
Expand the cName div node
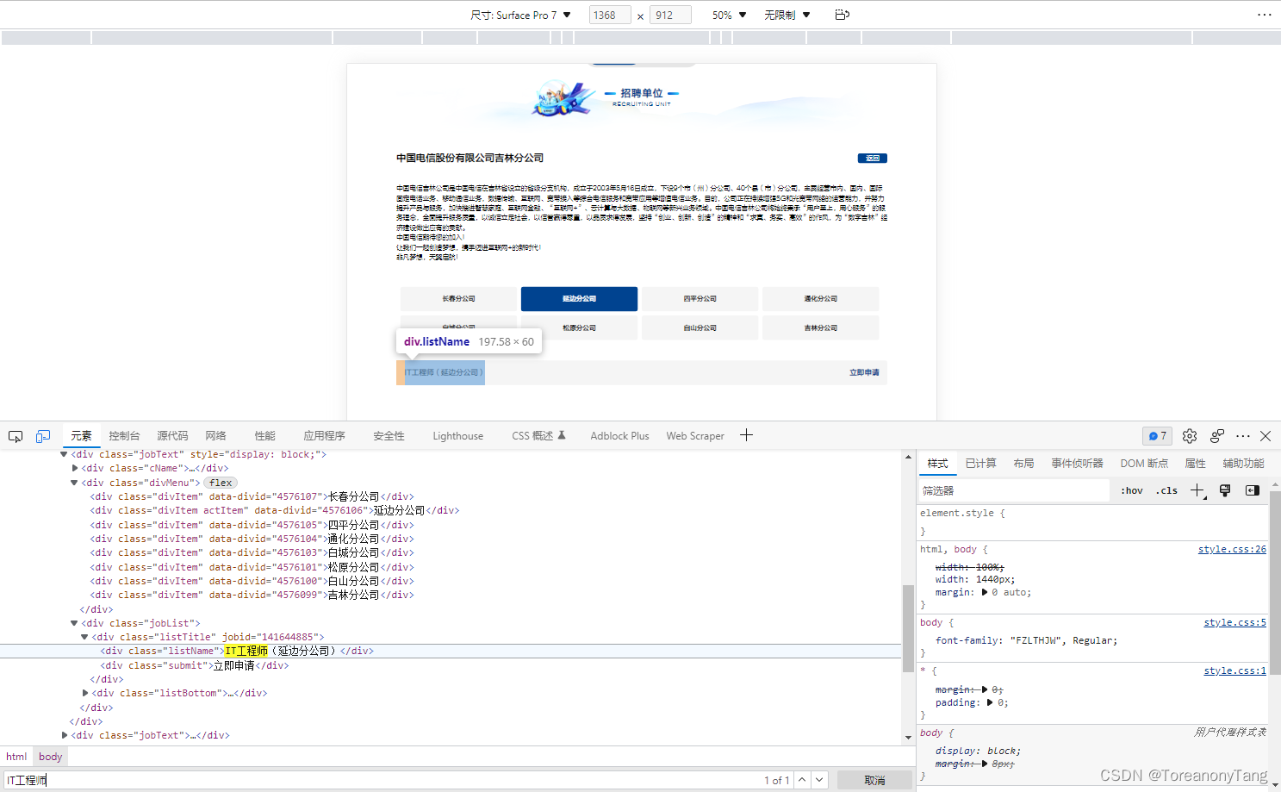tap(74, 468)
